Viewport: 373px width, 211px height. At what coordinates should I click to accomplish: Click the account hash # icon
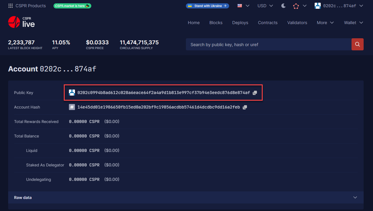click(72, 107)
